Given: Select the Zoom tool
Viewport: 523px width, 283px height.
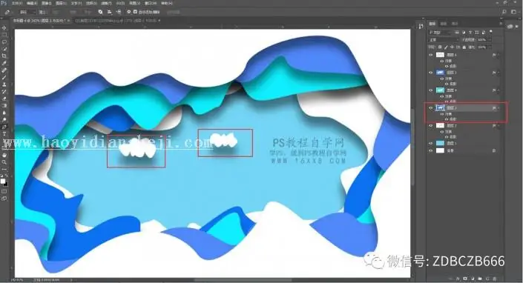Looking at the screenshot, I should point(4,162).
